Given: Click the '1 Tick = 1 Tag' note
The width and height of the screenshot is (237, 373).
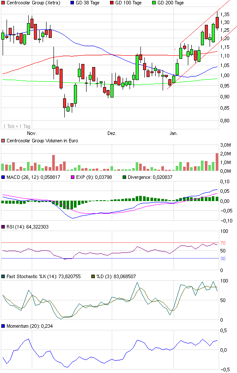Looking at the screenshot, I should click(17, 126).
